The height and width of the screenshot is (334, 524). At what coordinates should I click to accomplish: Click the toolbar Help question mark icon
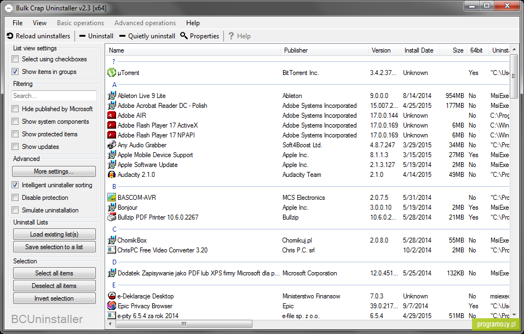(231, 36)
